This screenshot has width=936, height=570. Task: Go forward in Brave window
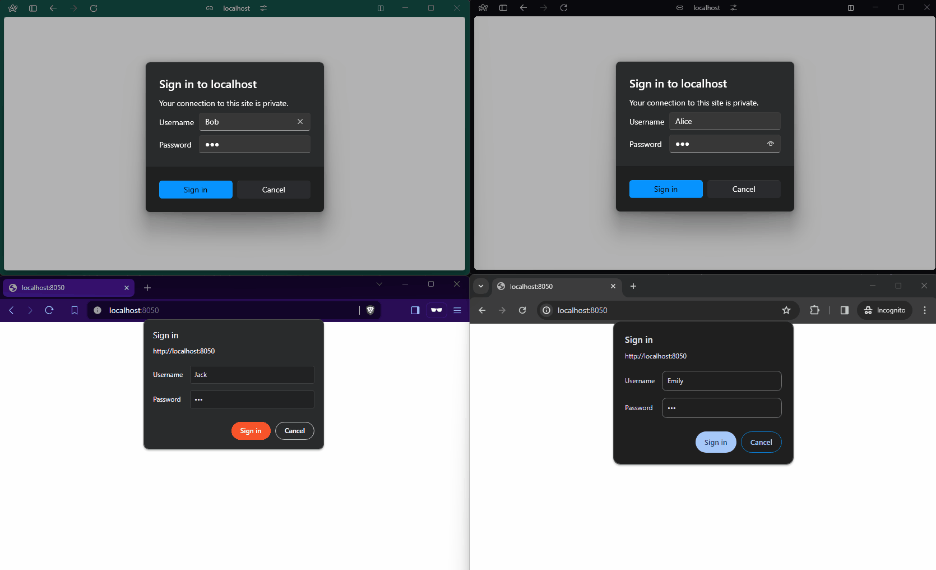point(30,310)
